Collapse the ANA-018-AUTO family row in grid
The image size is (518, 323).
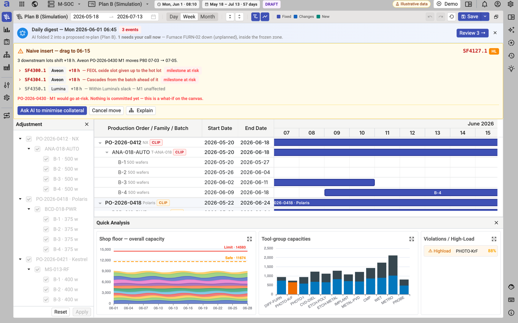pos(107,152)
